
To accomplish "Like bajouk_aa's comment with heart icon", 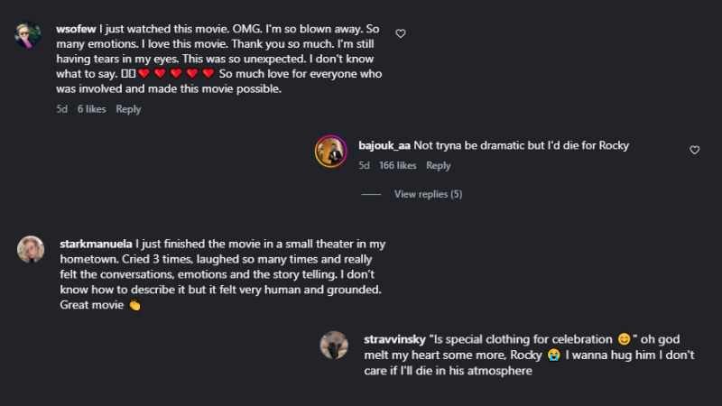I will tap(694, 150).
